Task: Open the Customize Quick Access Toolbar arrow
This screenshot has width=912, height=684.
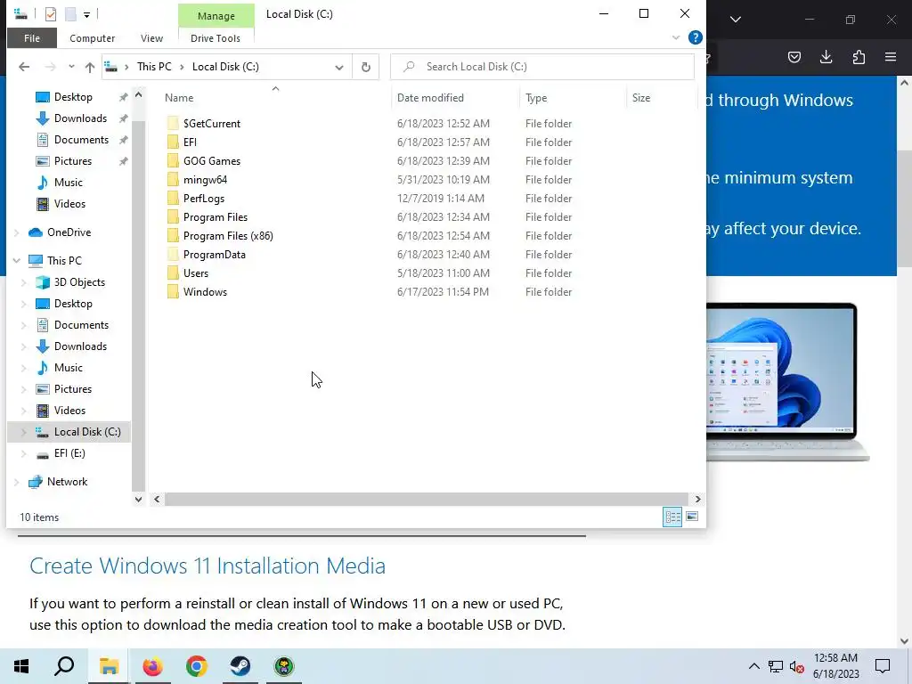Action: [86, 14]
